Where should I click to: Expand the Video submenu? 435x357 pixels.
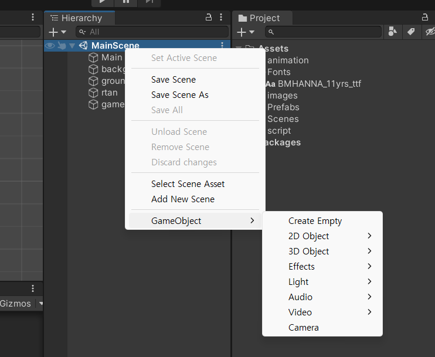322,312
